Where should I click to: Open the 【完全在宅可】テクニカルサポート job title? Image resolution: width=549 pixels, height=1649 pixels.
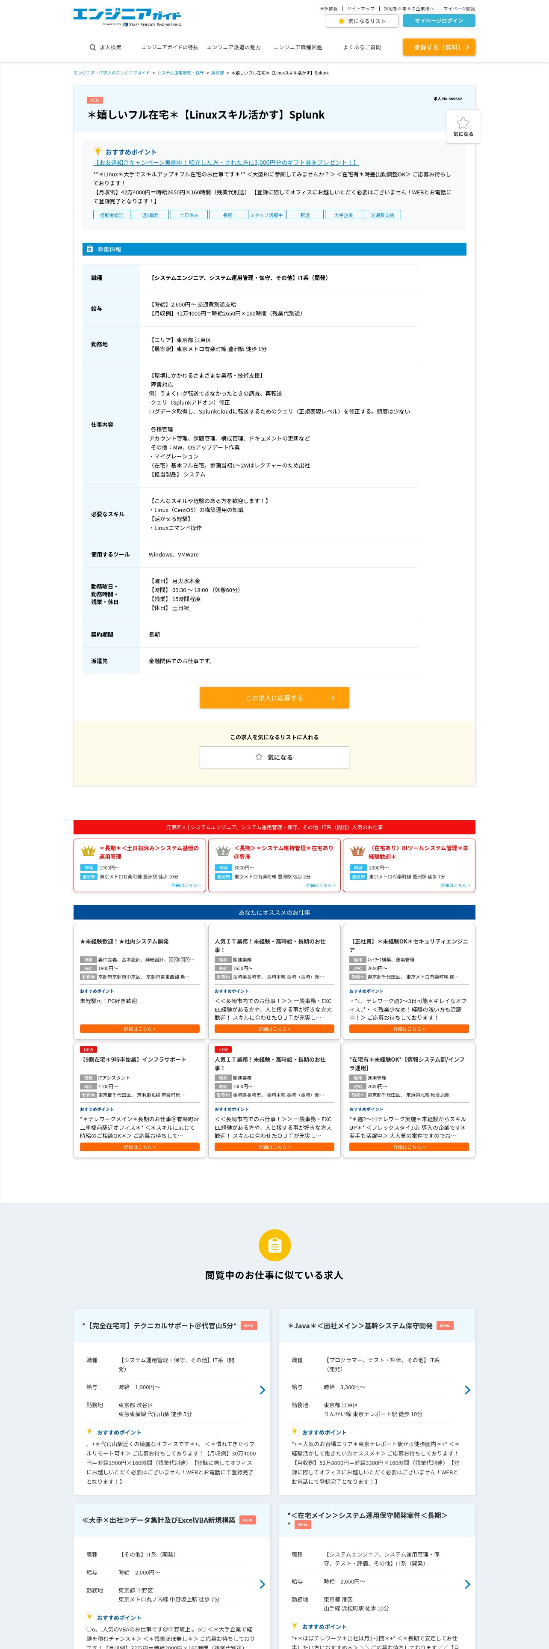point(159,1326)
